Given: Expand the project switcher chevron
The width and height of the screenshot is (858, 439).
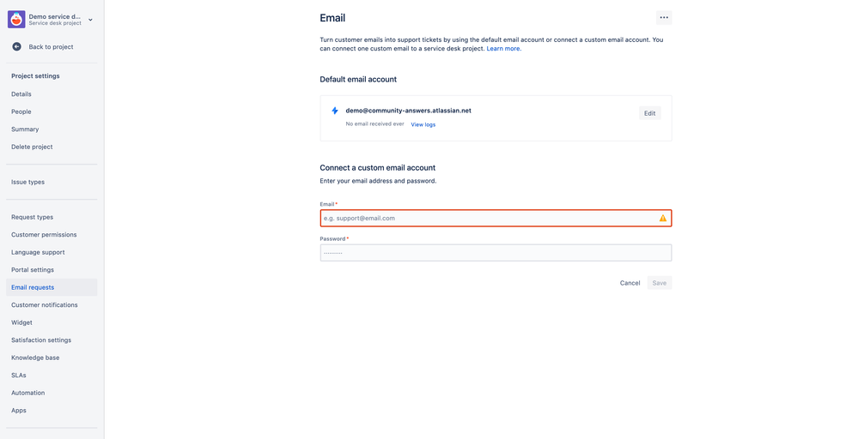Looking at the screenshot, I should [90, 20].
